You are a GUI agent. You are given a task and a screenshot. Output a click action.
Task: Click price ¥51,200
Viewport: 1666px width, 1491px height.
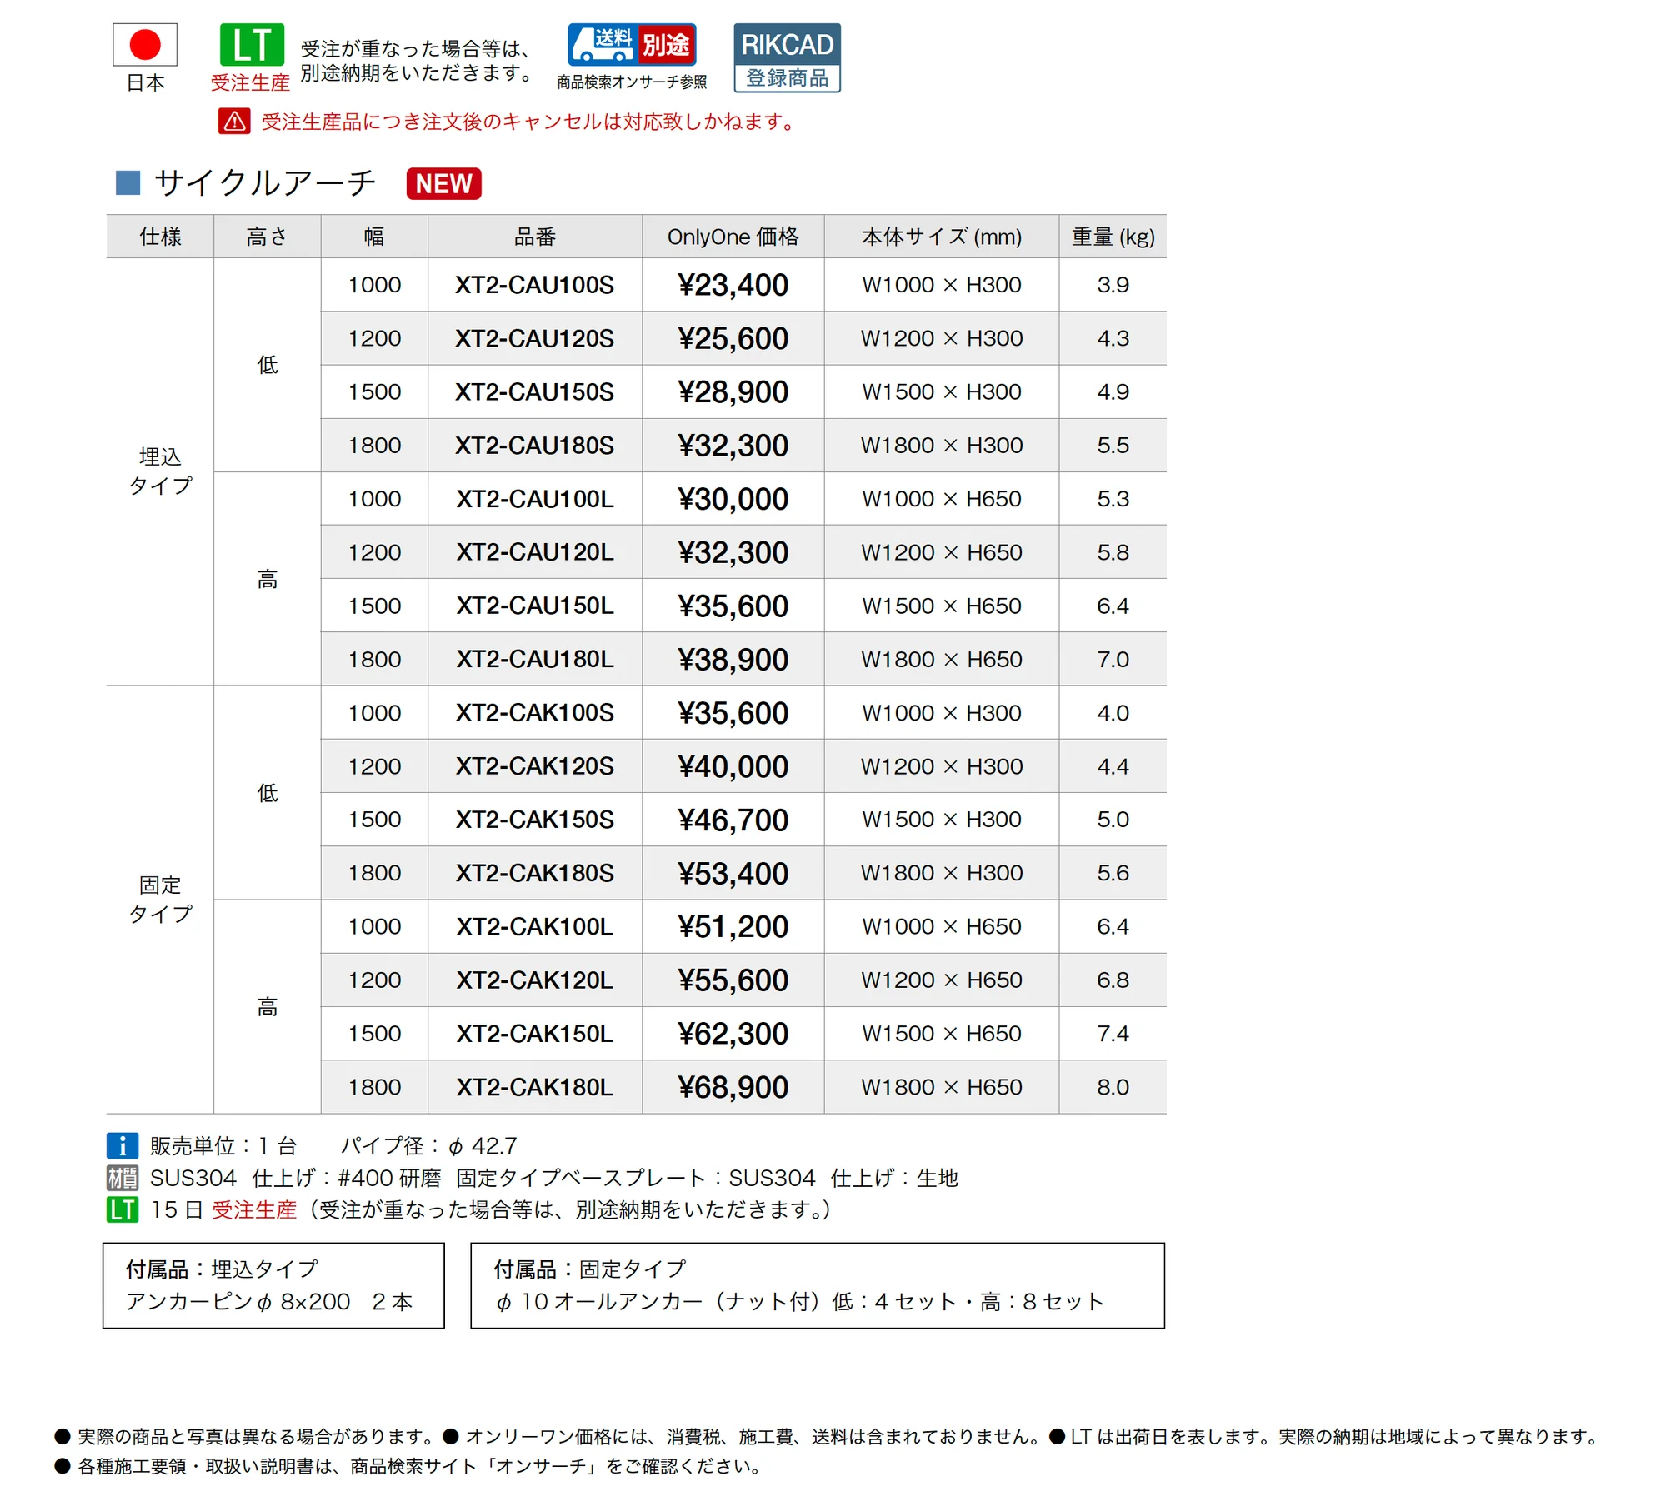coord(733,926)
